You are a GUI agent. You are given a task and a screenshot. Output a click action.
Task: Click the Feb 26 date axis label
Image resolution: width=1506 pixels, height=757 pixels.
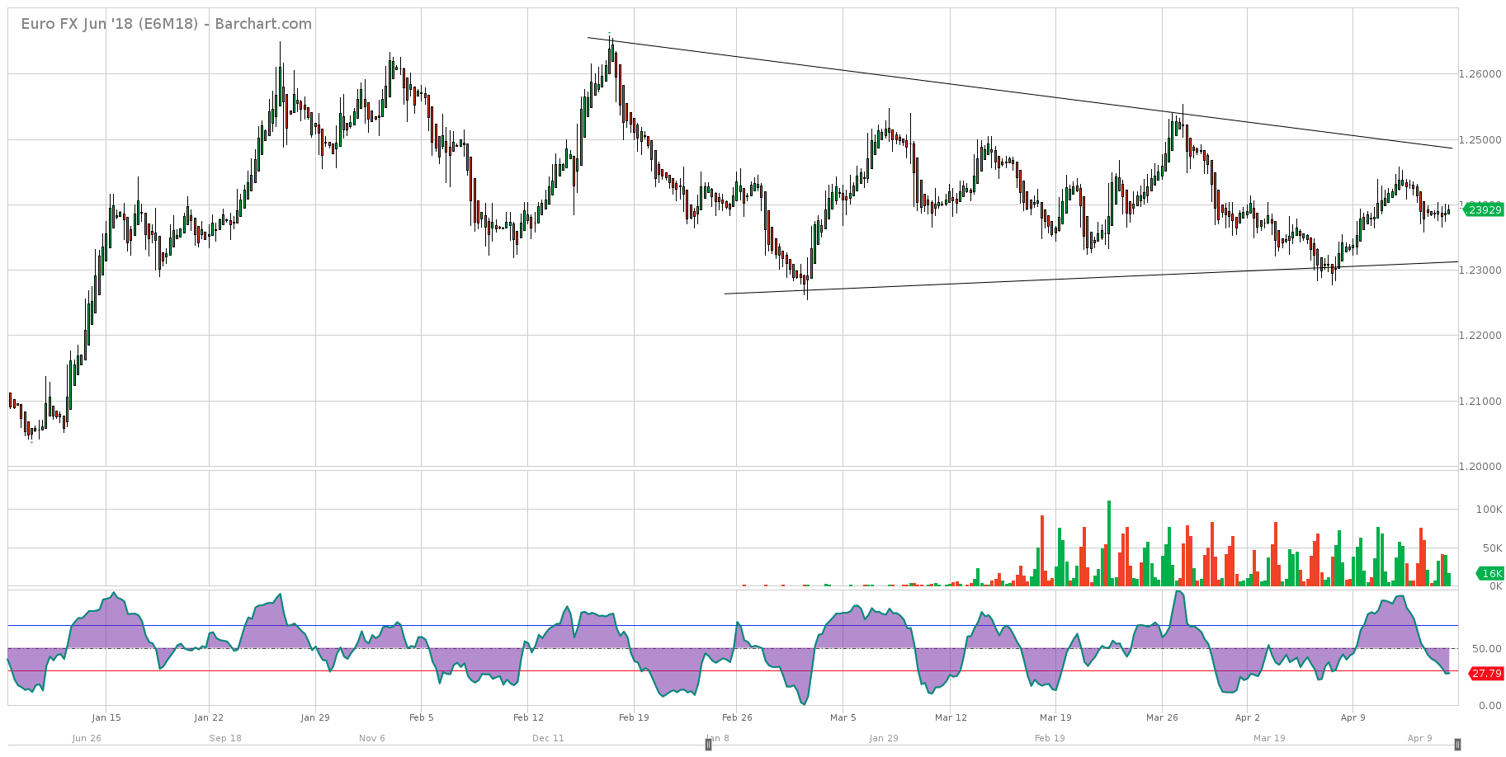click(737, 717)
